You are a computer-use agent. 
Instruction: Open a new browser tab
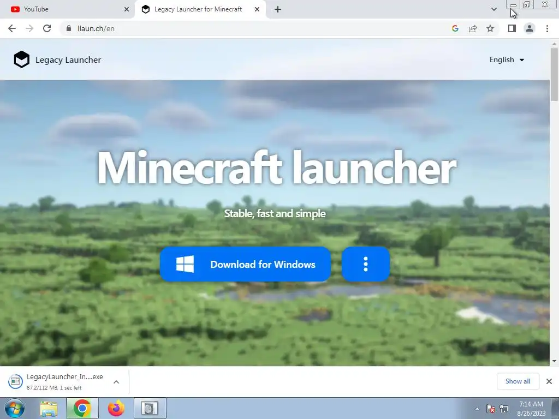(278, 9)
